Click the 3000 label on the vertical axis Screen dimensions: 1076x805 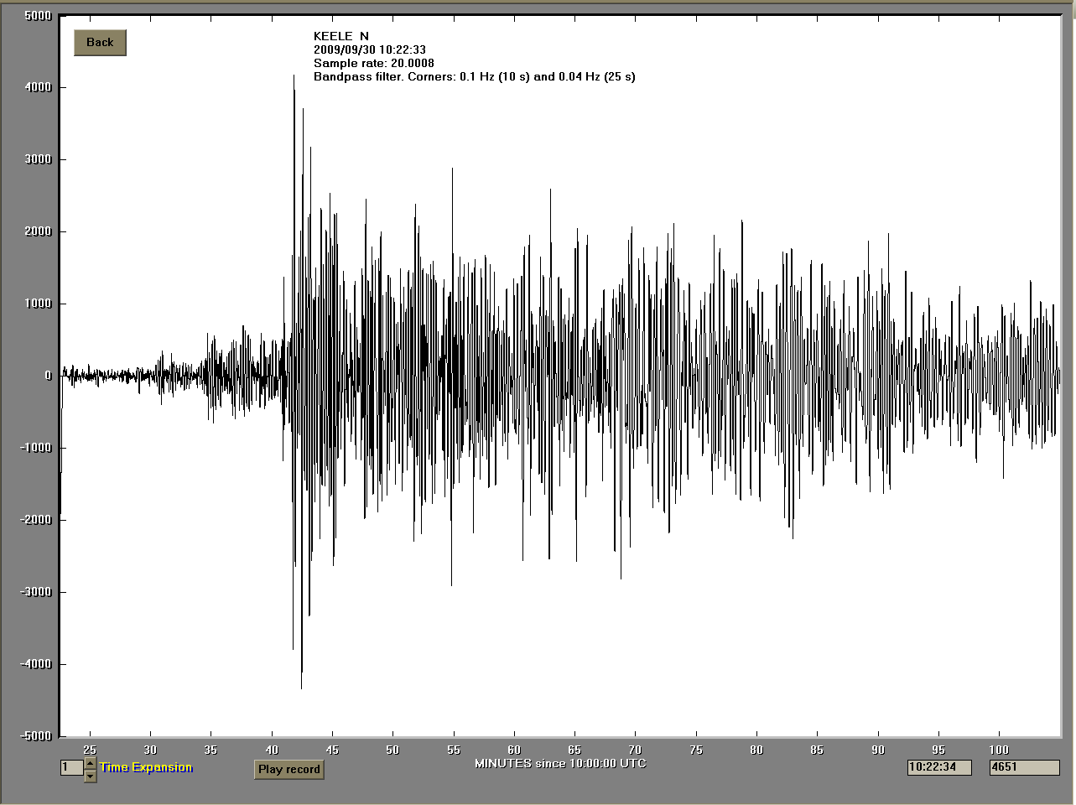(39, 159)
